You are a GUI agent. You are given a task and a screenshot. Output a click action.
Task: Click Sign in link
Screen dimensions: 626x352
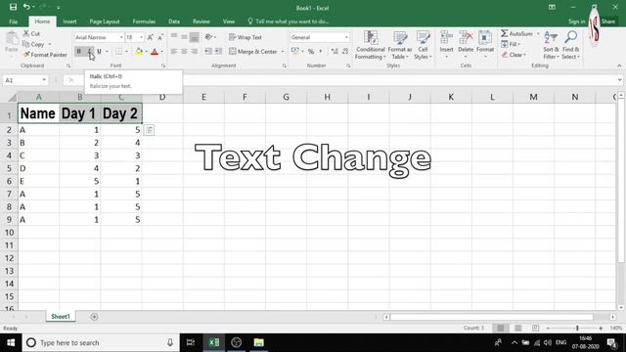pos(577,22)
